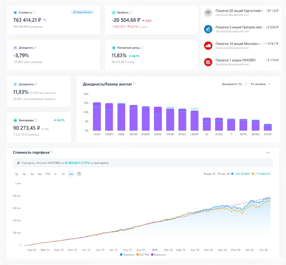Choose the 6м period tab
Screen dimensions: 286x265
[x=40, y=174]
